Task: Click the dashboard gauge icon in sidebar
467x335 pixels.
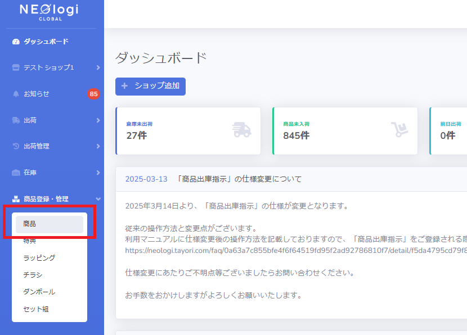Action: pos(16,42)
